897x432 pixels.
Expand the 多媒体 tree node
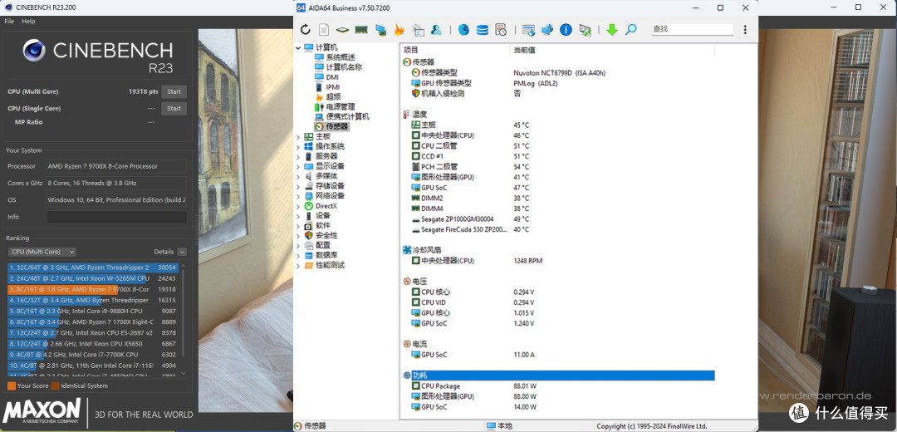(x=298, y=176)
